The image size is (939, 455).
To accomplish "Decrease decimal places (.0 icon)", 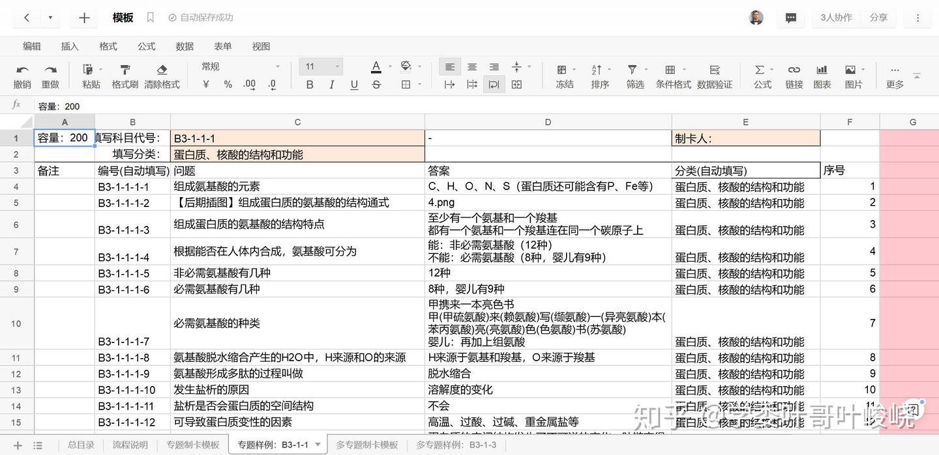I will (272, 85).
